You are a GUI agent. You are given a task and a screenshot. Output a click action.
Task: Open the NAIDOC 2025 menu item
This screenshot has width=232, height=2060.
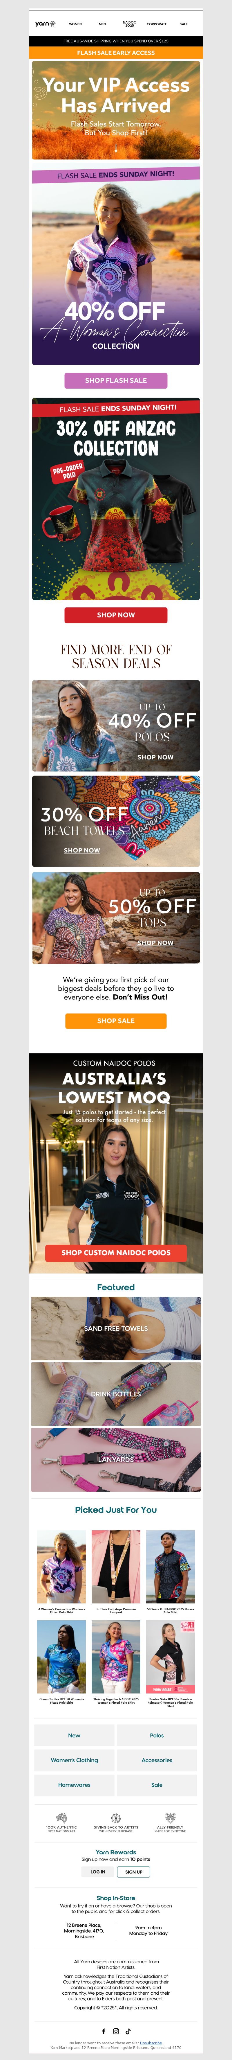click(129, 24)
